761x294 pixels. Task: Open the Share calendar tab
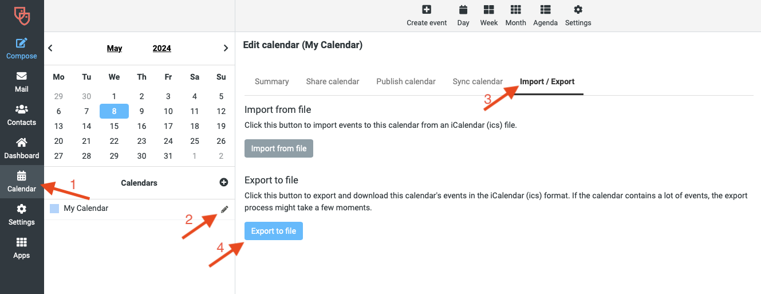[333, 81]
